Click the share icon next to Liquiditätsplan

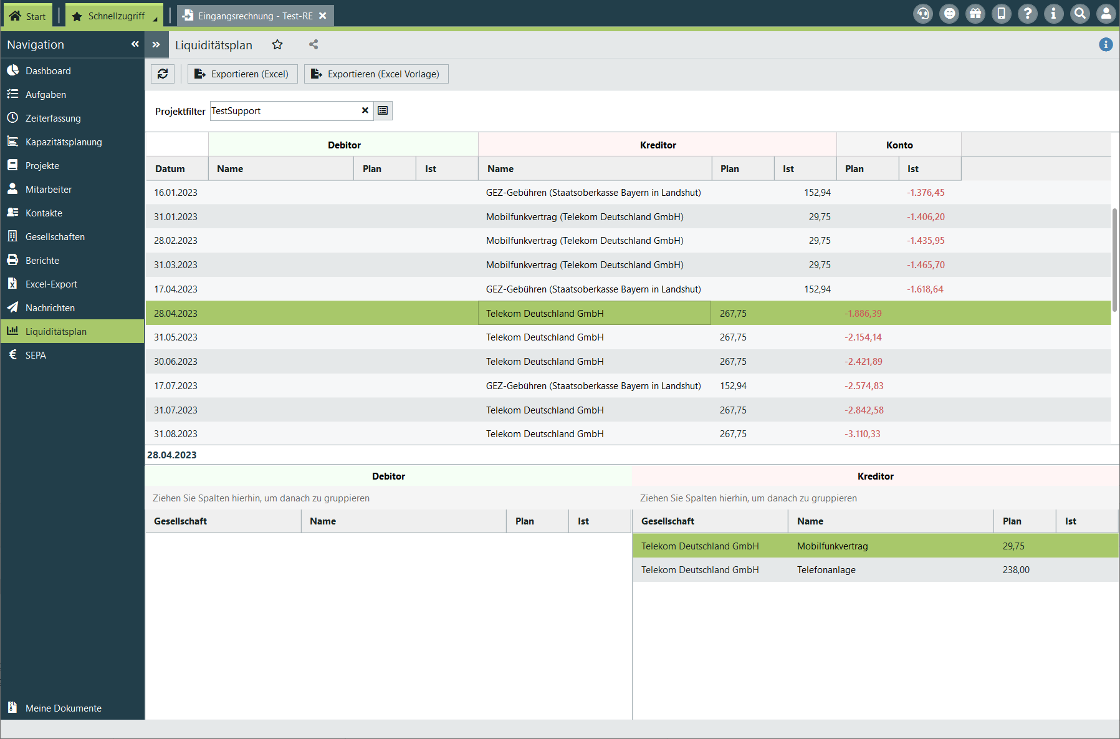[314, 45]
